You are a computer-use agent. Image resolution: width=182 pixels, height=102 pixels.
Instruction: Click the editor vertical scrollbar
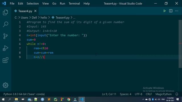tap(180, 44)
